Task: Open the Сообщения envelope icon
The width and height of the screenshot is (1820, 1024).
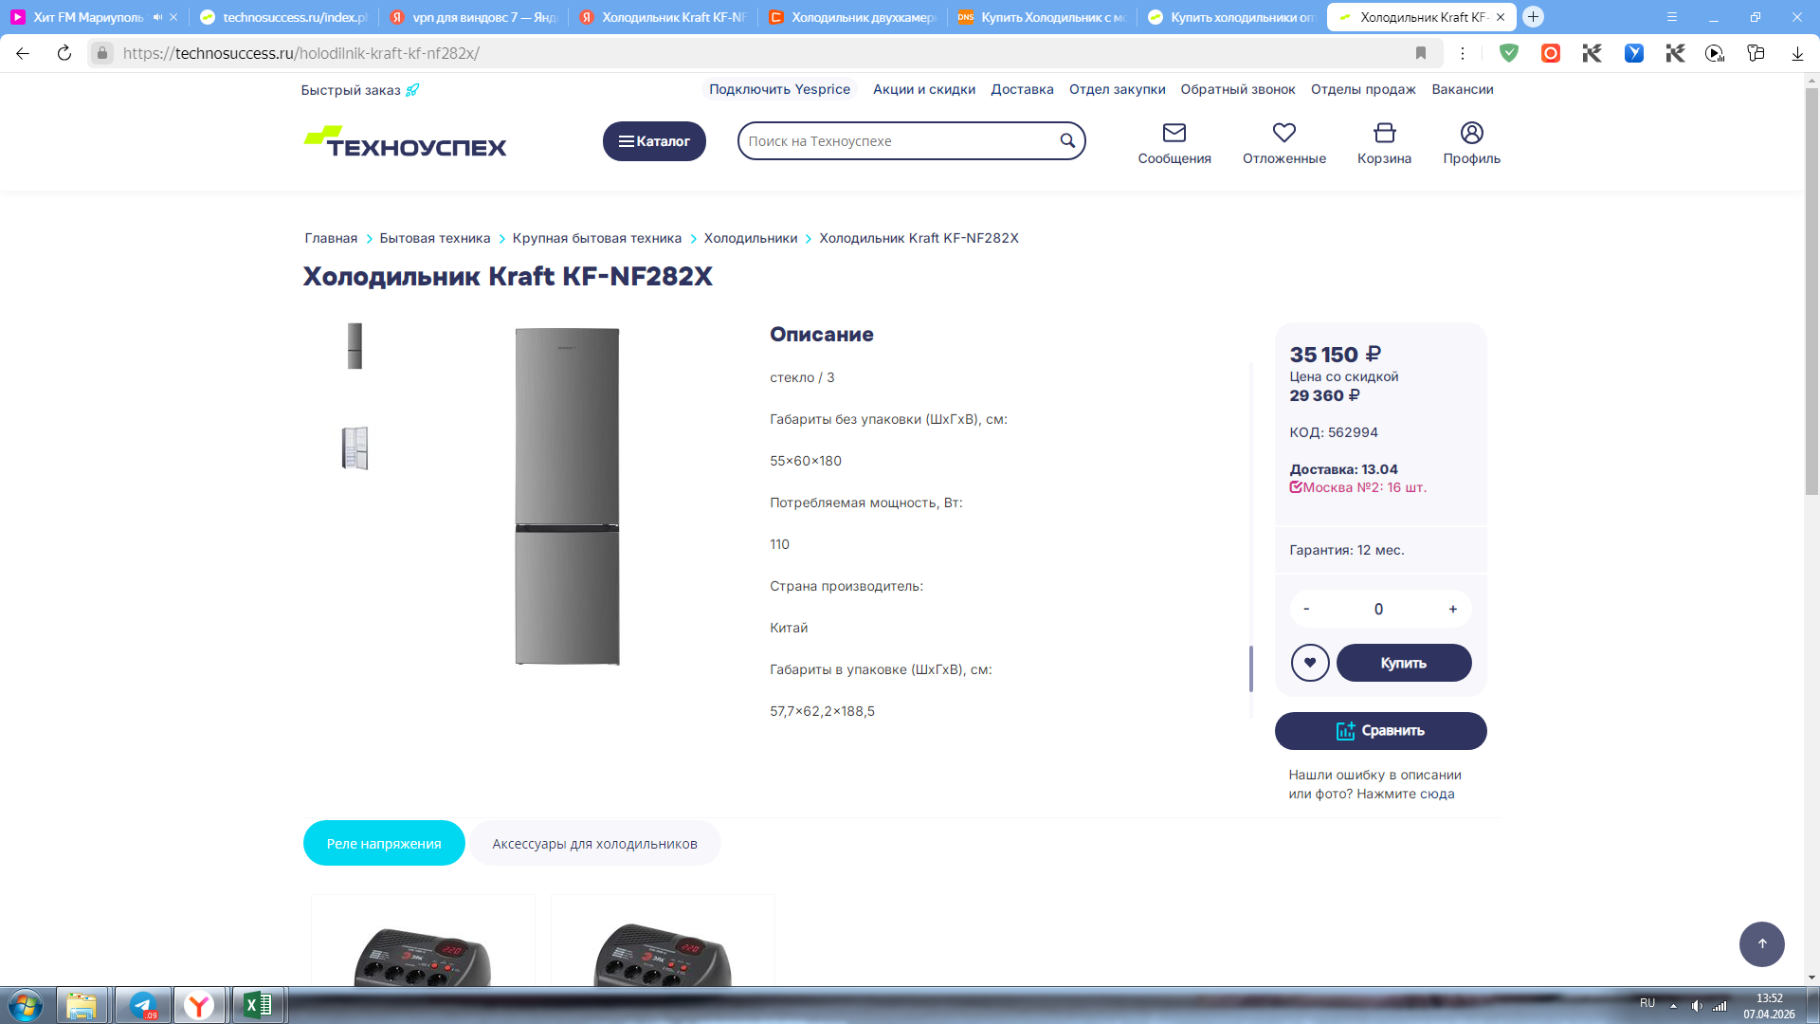Action: coord(1174,133)
